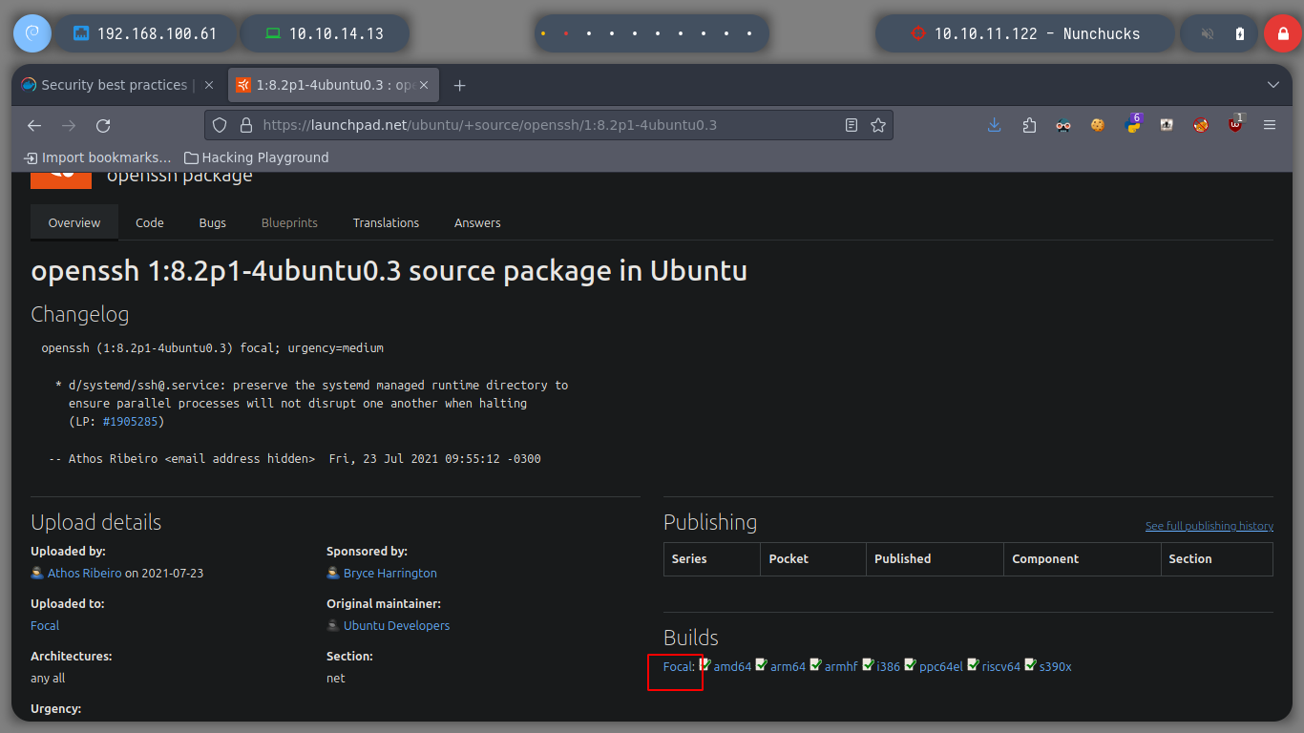Viewport: 1304px width, 733px height.
Task: Switch to the first workspace dot
Action: point(543,33)
